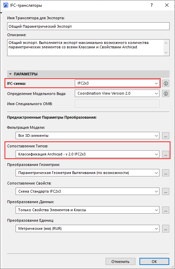Screen dimensions: 175x269
Task: Open Схема Стандарта IFC2x3 dropdown
Action: point(87,191)
